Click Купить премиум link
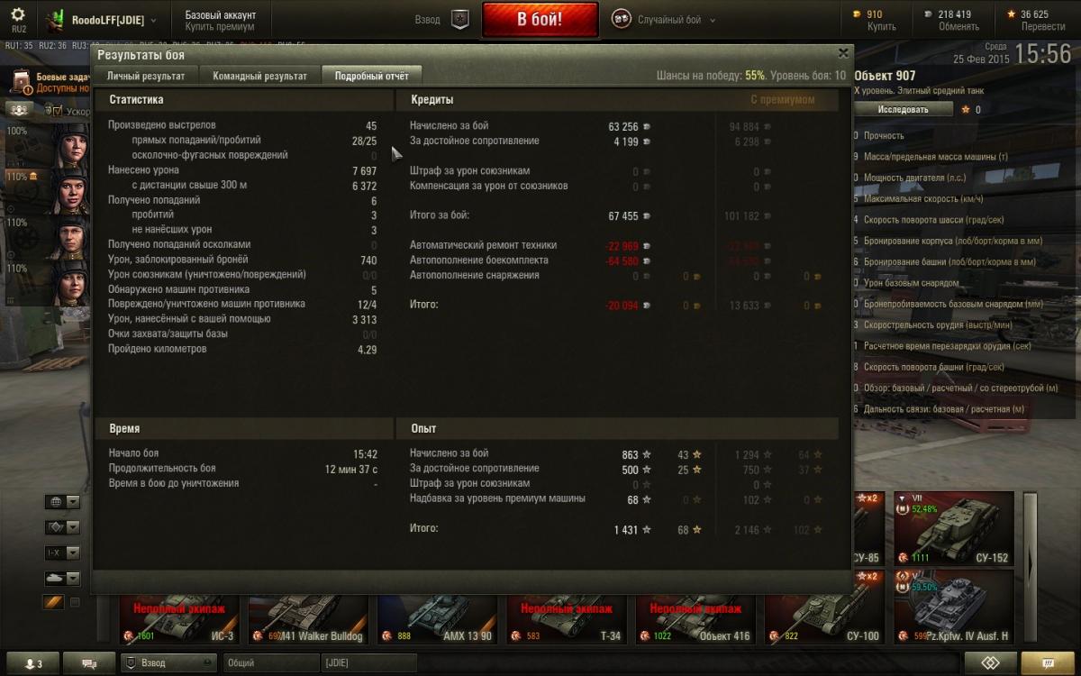 click(219, 27)
